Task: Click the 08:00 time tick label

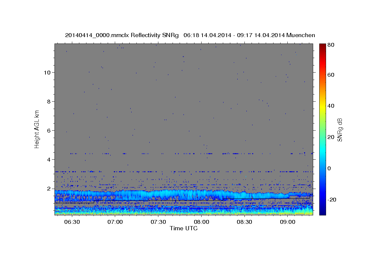Action: pos(201,222)
